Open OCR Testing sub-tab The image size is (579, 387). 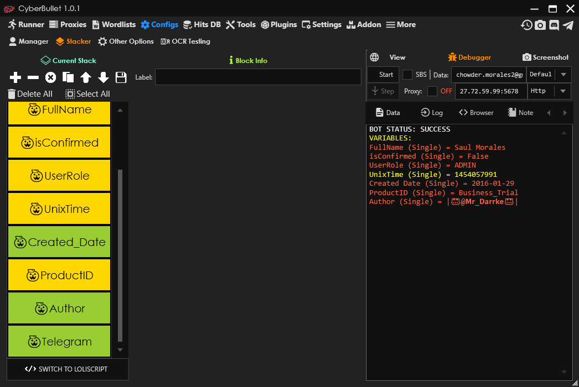185,41
